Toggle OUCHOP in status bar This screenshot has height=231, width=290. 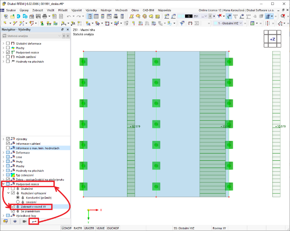pyautogui.click(x=113, y=228)
